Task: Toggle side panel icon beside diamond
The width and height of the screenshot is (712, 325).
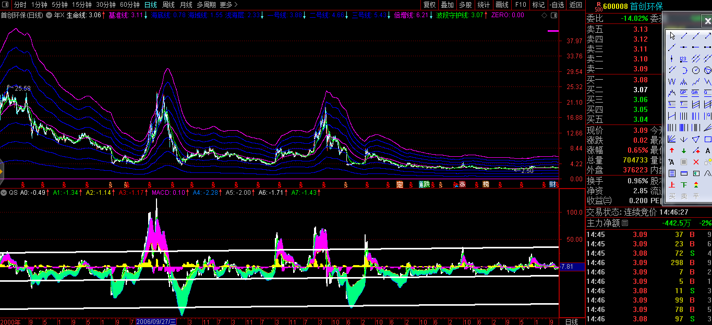Action: coord(553,16)
